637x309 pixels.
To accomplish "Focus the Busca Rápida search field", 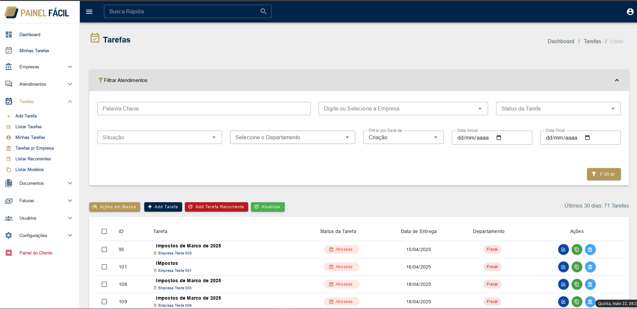I will click(188, 11).
